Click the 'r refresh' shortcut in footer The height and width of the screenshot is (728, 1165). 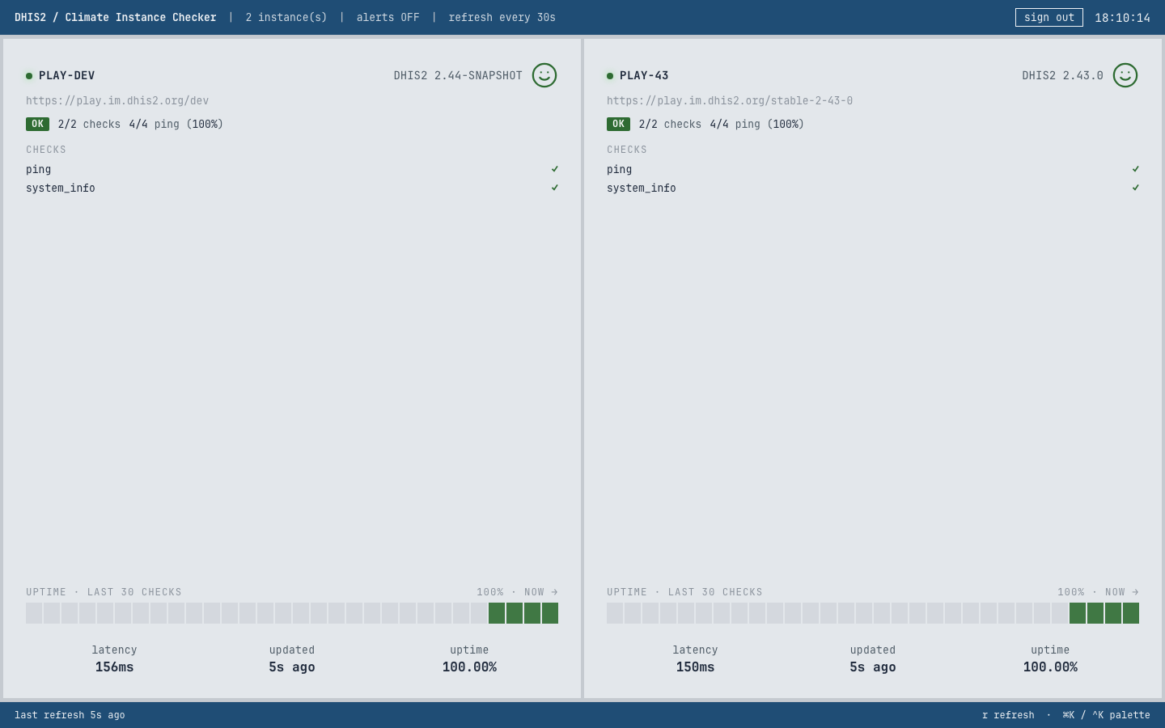[1008, 715]
